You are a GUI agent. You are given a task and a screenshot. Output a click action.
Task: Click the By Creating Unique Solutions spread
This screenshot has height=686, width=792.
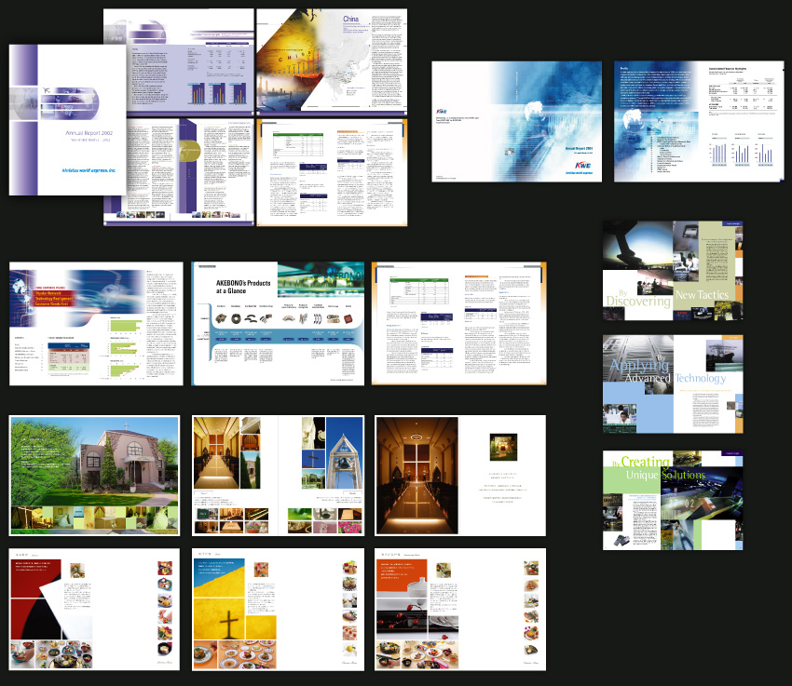673,500
